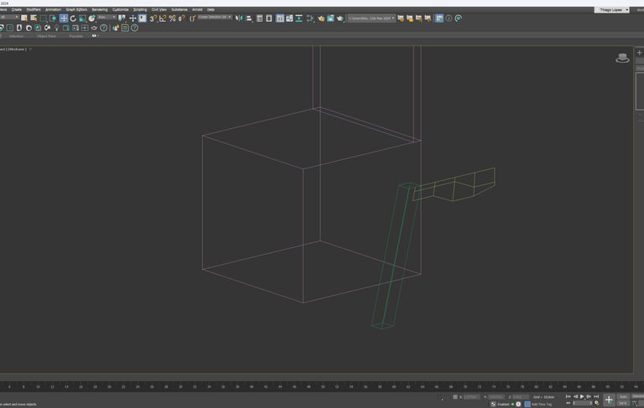Click the large plus Set Keys icon
Screen dimensions: 644x408
pos(609,400)
